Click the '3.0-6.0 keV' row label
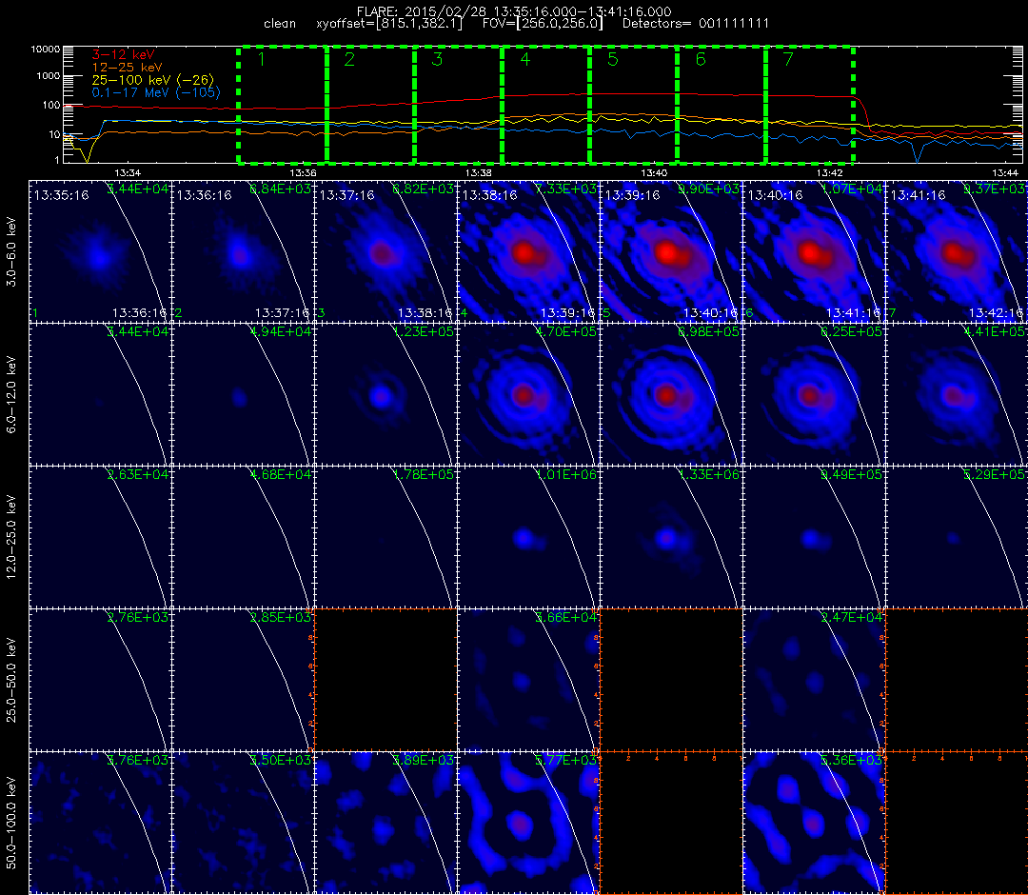 point(11,251)
